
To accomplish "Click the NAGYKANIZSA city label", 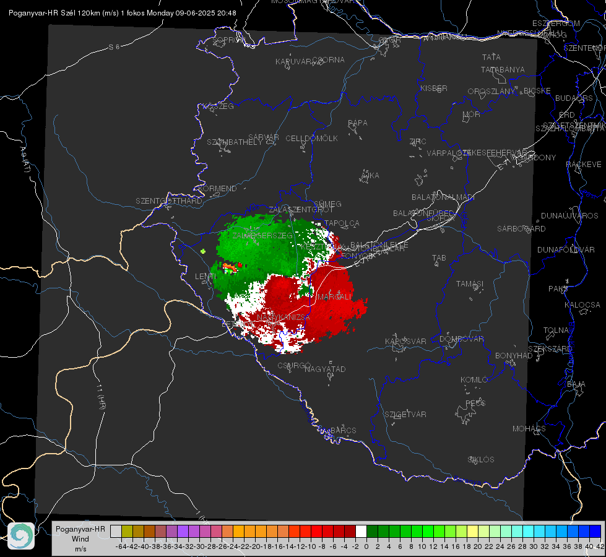I will pos(284,317).
